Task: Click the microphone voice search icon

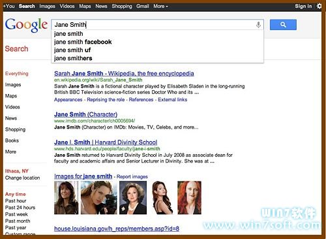Action: (258, 25)
